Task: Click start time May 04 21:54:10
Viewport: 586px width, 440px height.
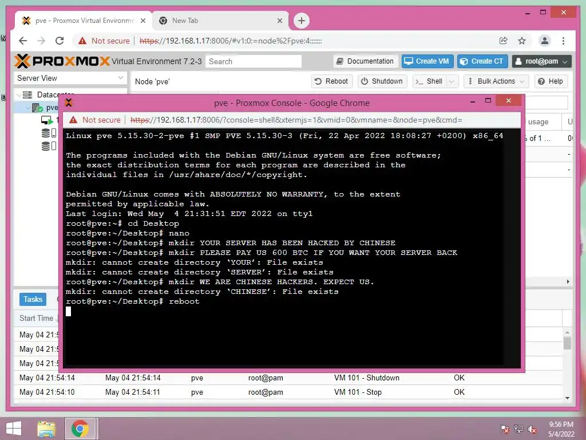Action: tap(47, 392)
